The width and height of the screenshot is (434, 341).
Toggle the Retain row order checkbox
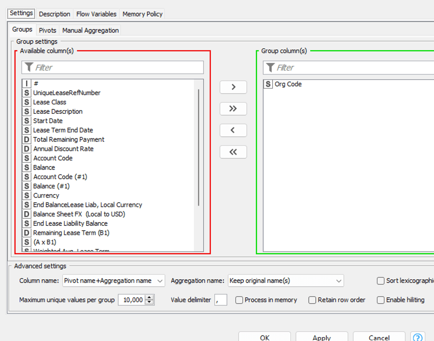tap(312, 300)
